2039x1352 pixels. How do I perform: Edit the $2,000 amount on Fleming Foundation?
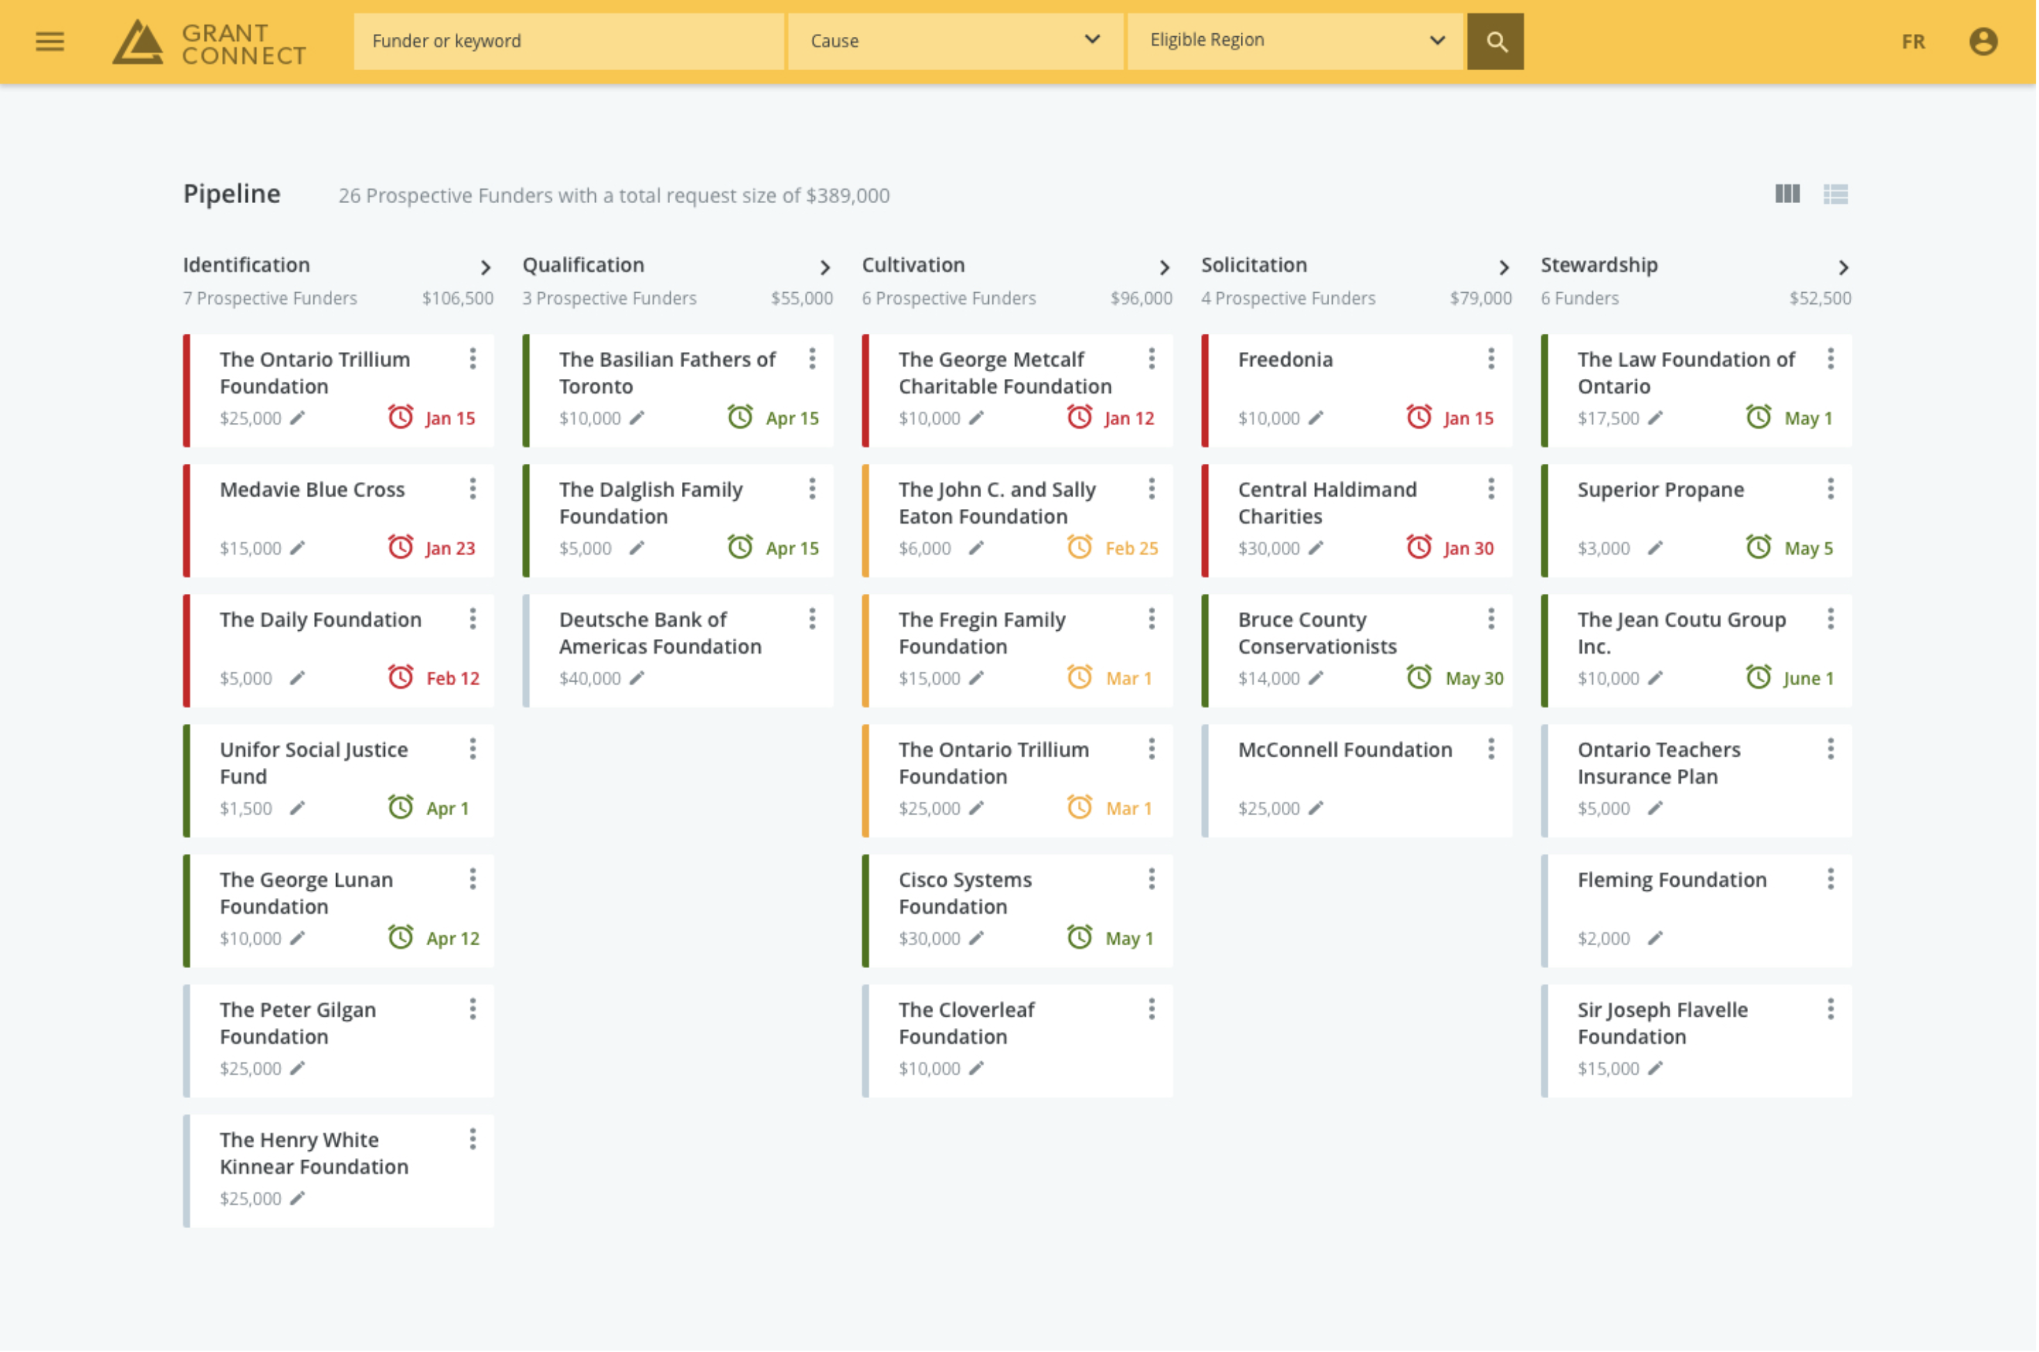(x=1656, y=939)
